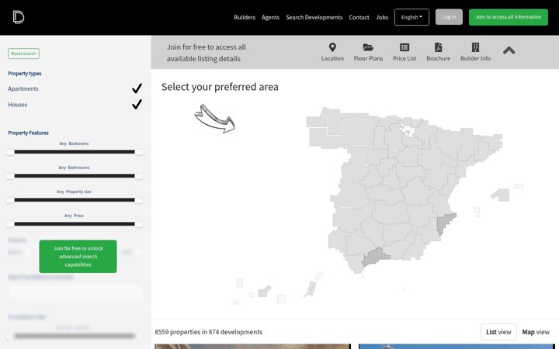Click the Bathrooms slider right handle

tap(139, 176)
